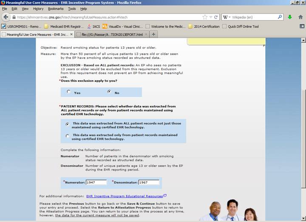306x222 pixels.
Task: Go to Firefox Home page icon
Action: [300, 17]
